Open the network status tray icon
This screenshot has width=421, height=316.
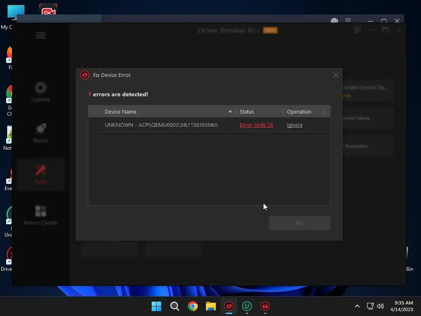[x=370, y=306]
